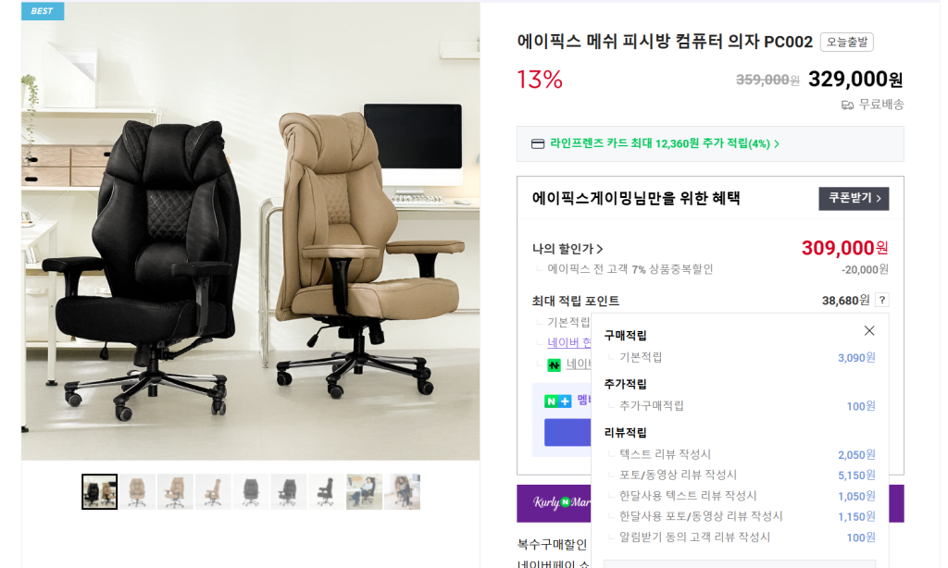Click the question mark help icon beside 38,680원
This screenshot has height=568, width=948.
coord(882,301)
